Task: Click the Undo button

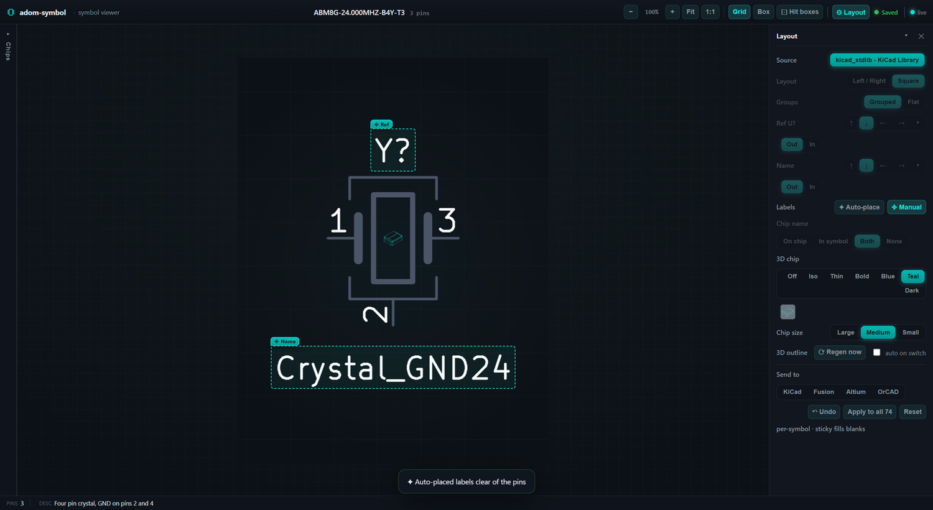Action: click(x=824, y=412)
